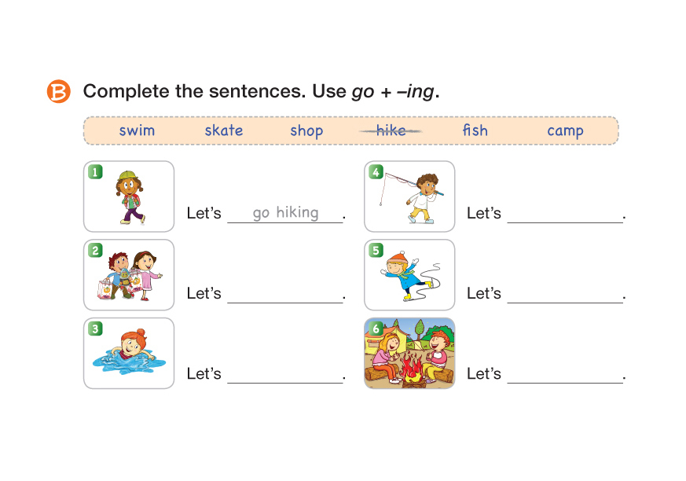Image resolution: width=686 pixels, height=481 pixels.
Task: Click the word "camp" in the word bank
Action: tap(565, 131)
